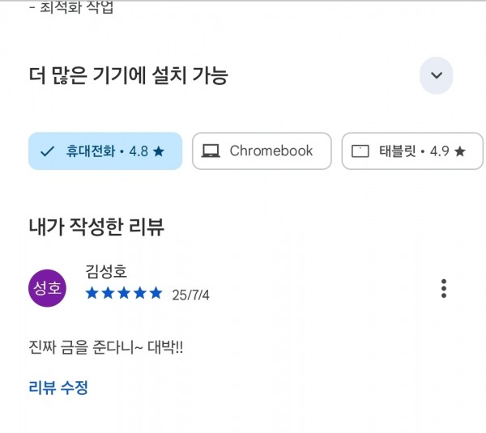Click the first blue review star
Viewport: 486px width, 433px height.
coord(92,293)
